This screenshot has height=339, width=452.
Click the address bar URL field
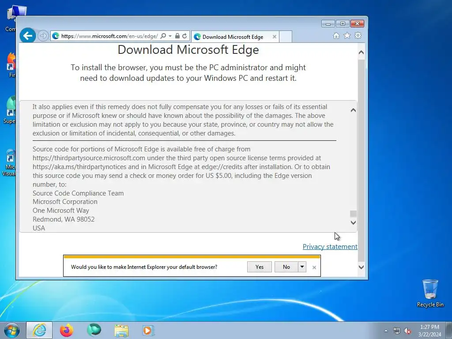[109, 36]
